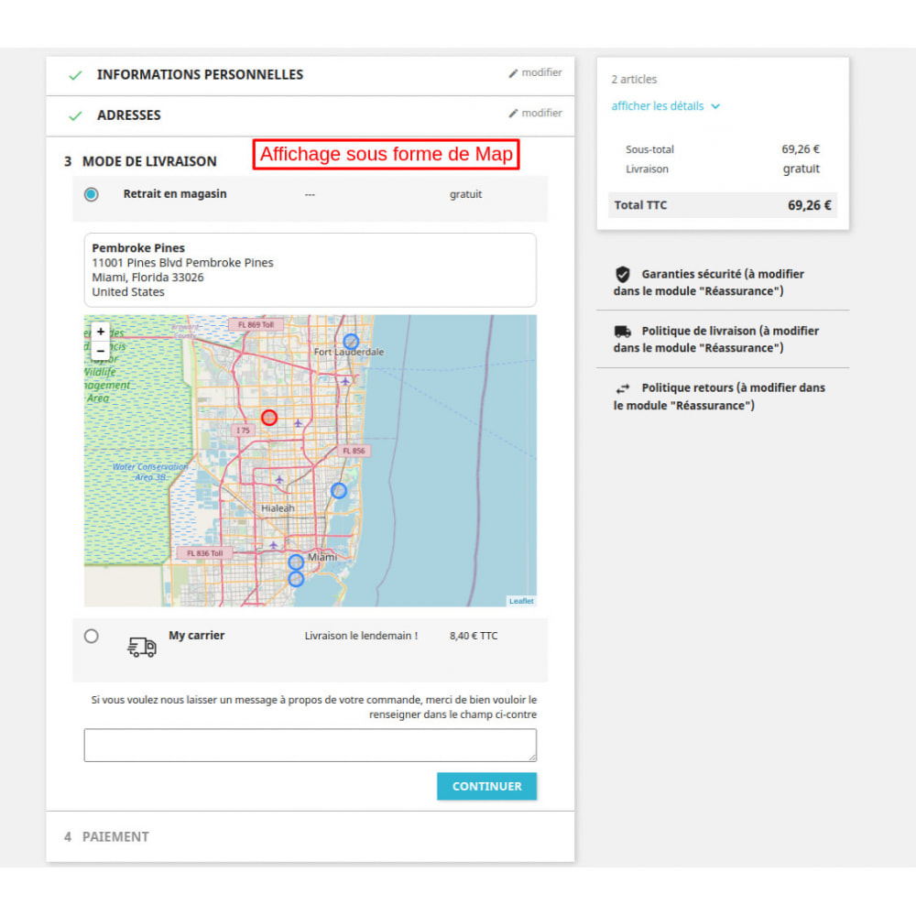Viewport: 916px width, 916px height.
Task: Open the Informations Personnelles step
Action: click(x=200, y=75)
